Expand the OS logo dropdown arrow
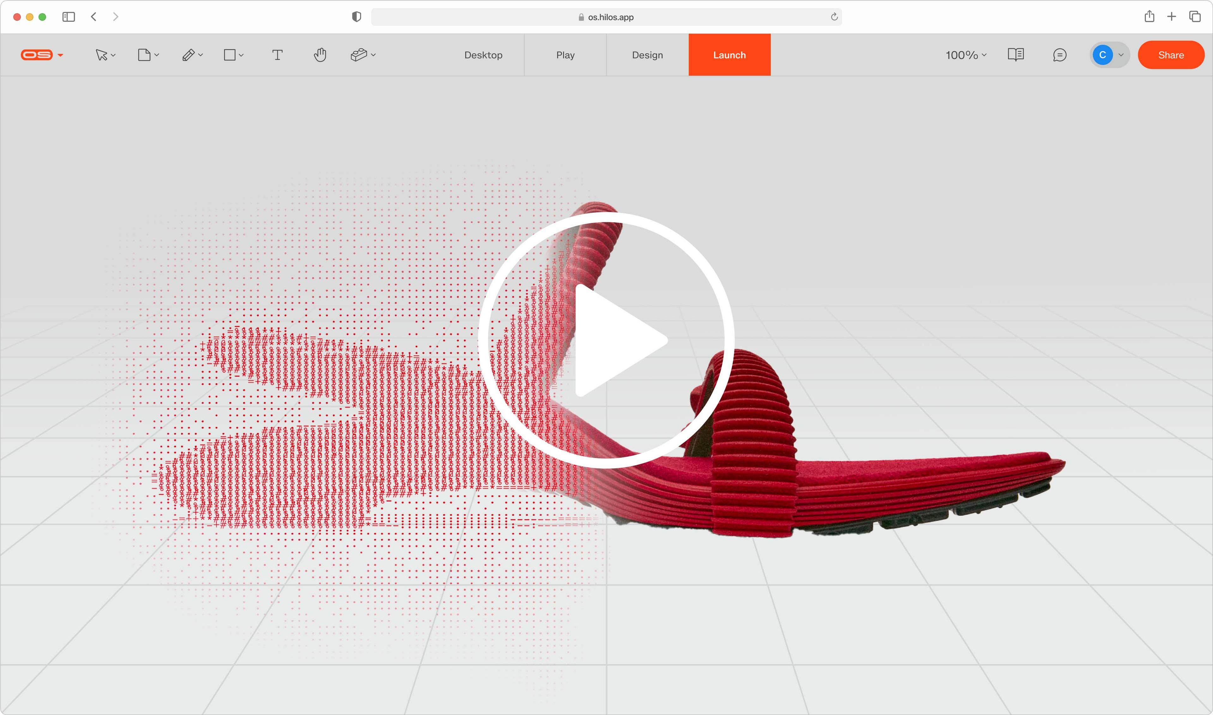1213x715 pixels. click(x=60, y=56)
